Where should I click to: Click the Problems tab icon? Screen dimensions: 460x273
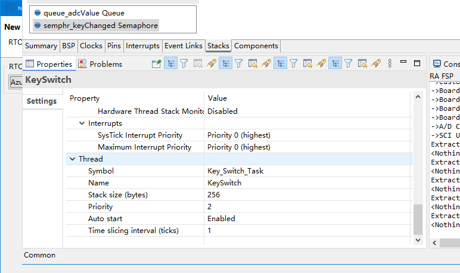coord(82,63)
